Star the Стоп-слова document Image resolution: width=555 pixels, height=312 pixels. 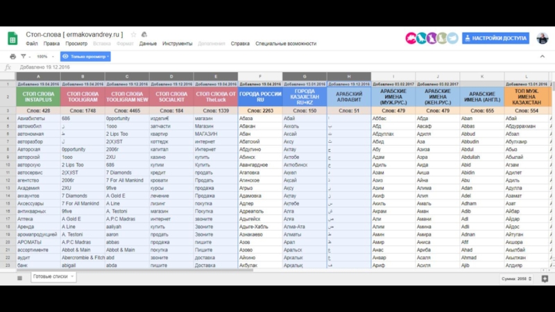[133, 34]
